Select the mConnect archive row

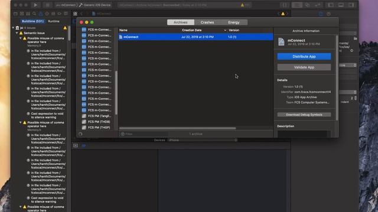point(195,37)
